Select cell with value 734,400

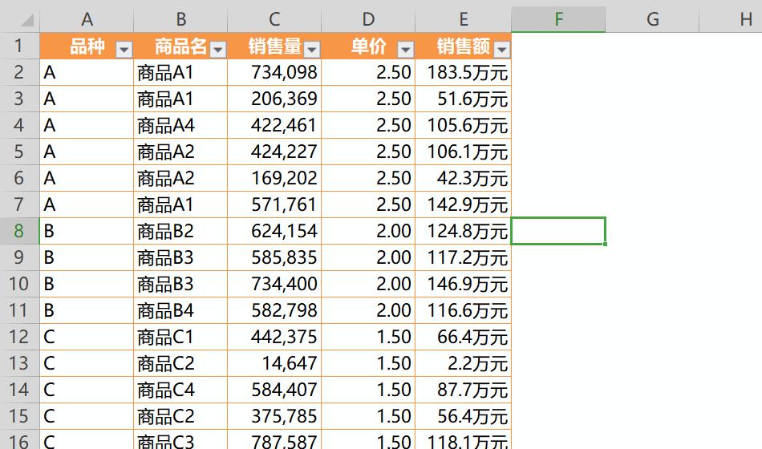tap(274, 284)
